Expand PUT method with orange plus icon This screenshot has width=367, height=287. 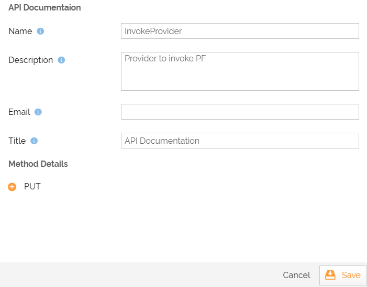click(12, 187)
